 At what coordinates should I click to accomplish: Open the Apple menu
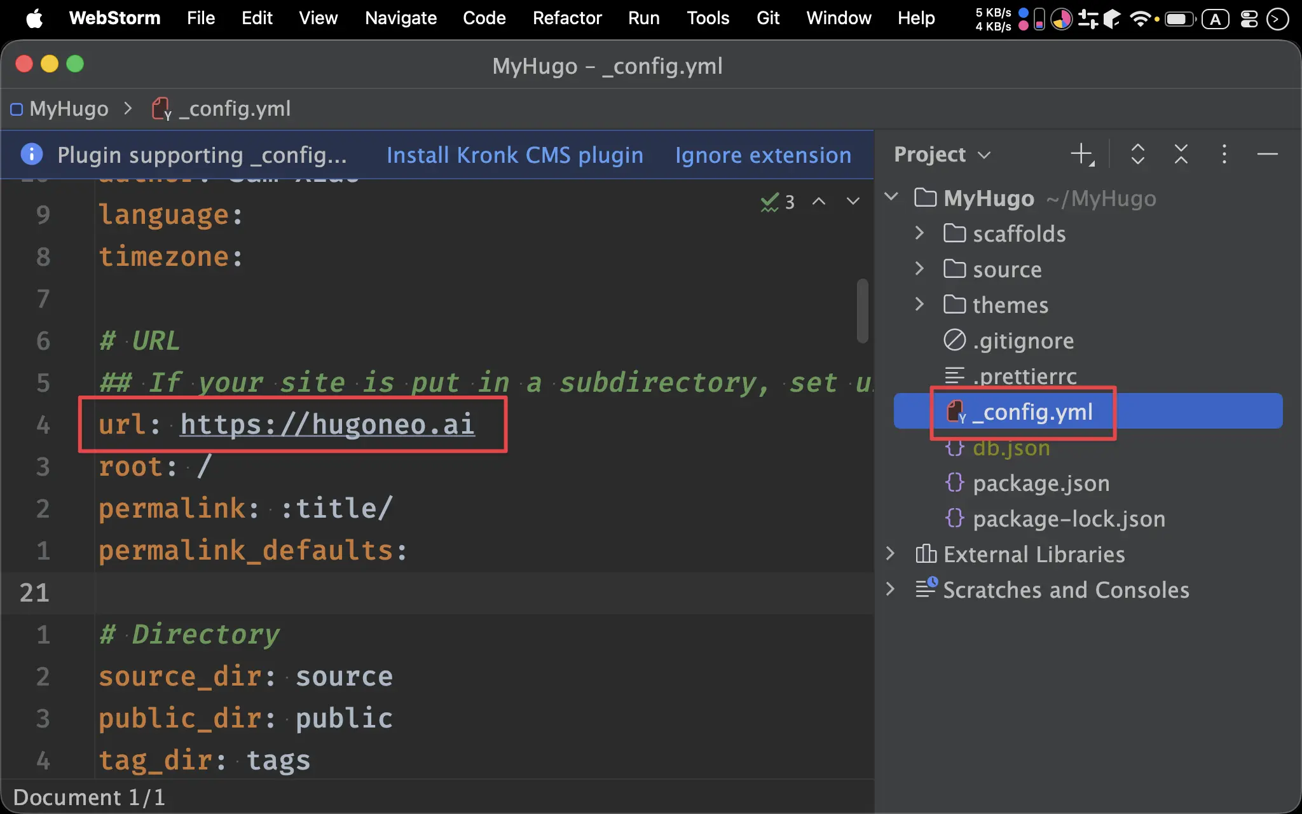[x=35, y=18]
